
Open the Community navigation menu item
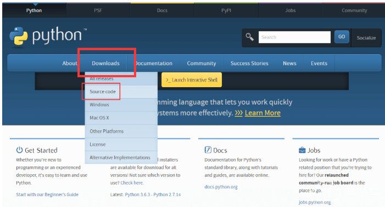coord(202,63)
